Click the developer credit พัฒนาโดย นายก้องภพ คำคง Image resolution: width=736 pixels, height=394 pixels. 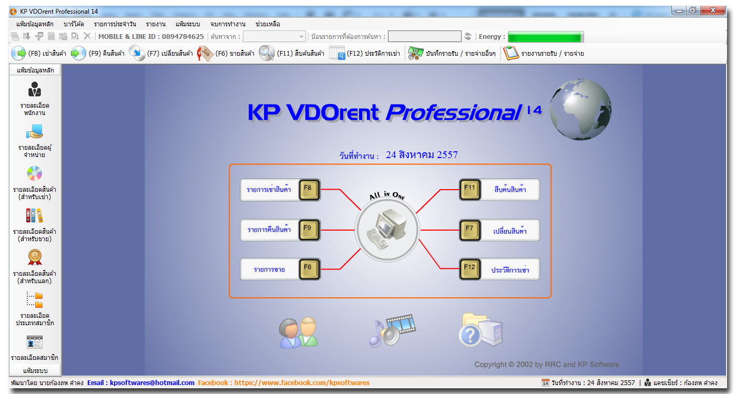click(47, 383)
